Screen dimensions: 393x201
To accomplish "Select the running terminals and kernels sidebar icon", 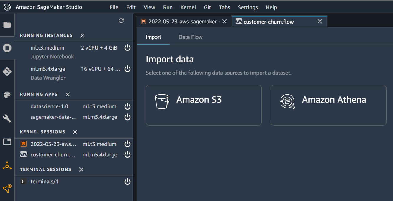I will [7, 48].
